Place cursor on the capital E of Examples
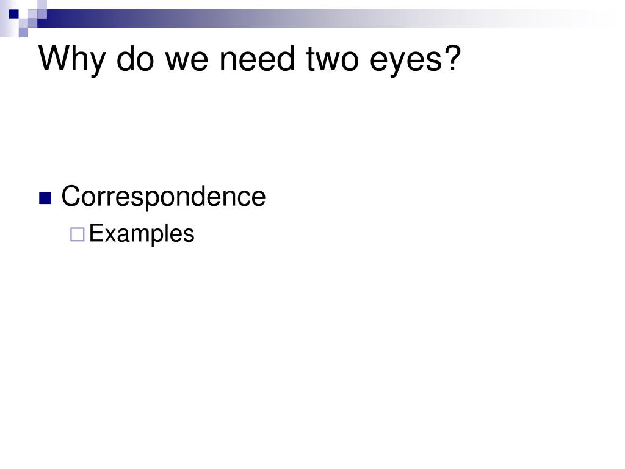Screen dimensions: 625x469 (96, 233)
